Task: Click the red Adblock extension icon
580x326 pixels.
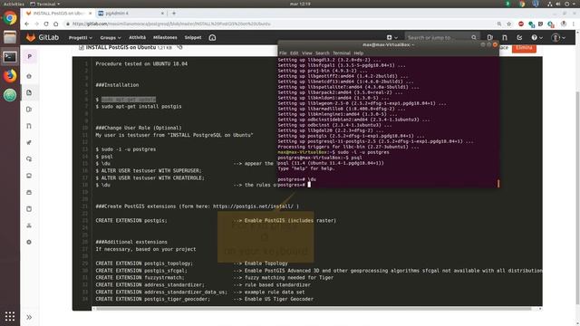Action: pyautogui.click(x=521, y=24)
